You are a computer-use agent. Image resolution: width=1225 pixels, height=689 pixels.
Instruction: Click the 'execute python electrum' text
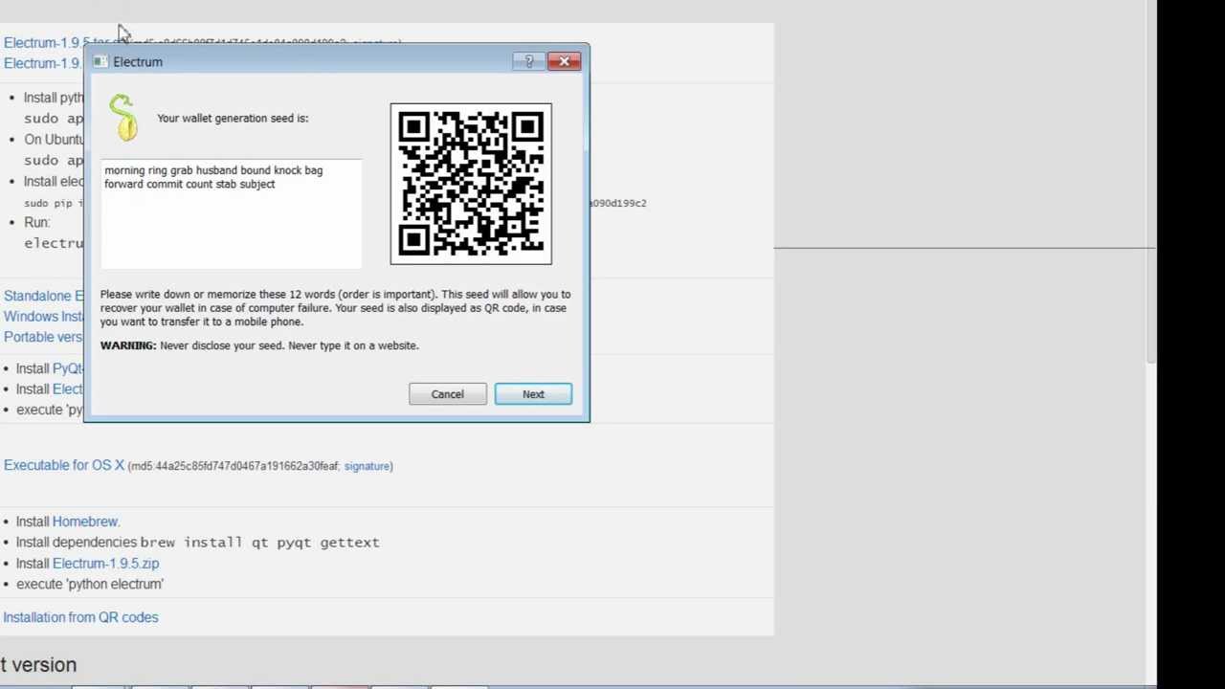click(90, 584)
